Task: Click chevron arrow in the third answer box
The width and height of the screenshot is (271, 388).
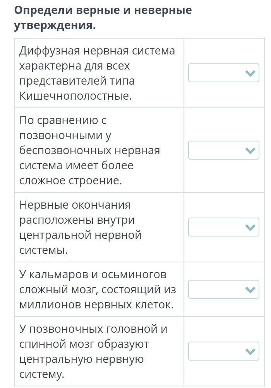Action: point(250,227)
